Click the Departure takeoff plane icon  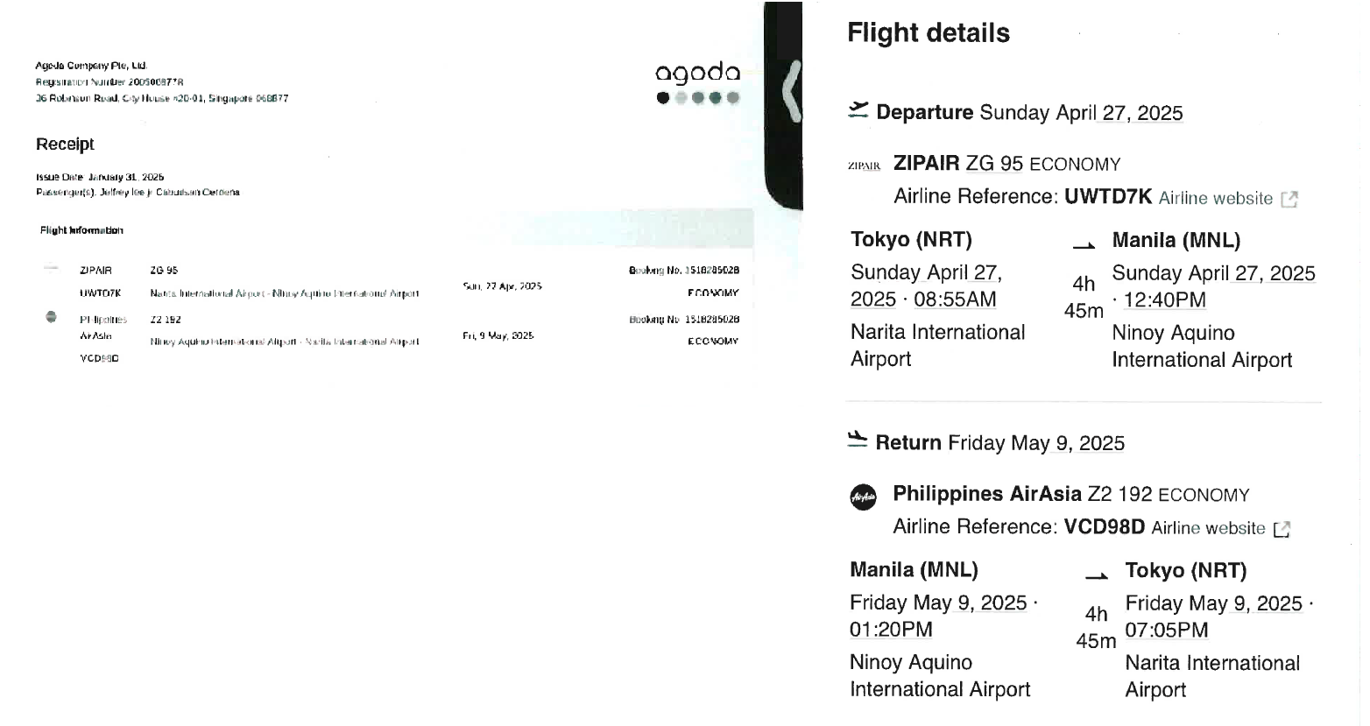(858, 110)
